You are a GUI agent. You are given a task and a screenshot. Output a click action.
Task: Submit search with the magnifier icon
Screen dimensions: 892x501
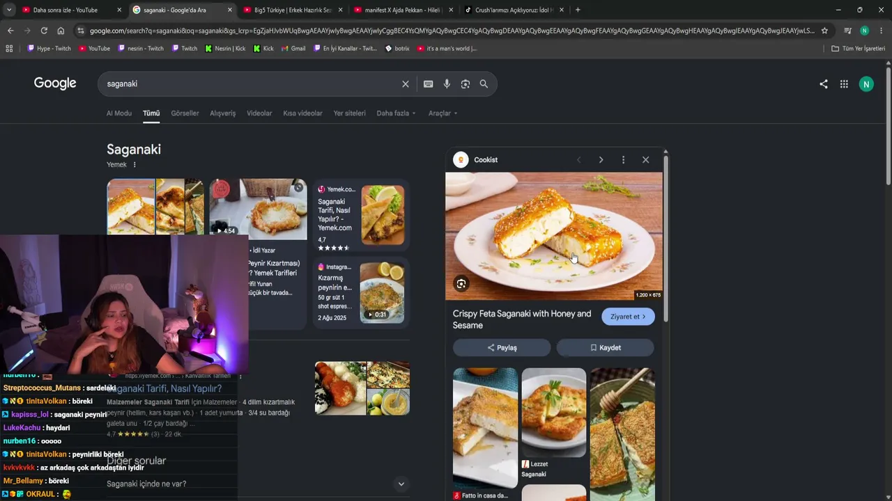484,84
